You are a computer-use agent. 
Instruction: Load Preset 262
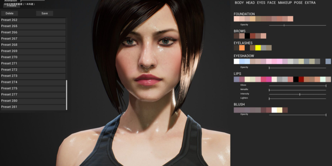click(x=33, y=20)
